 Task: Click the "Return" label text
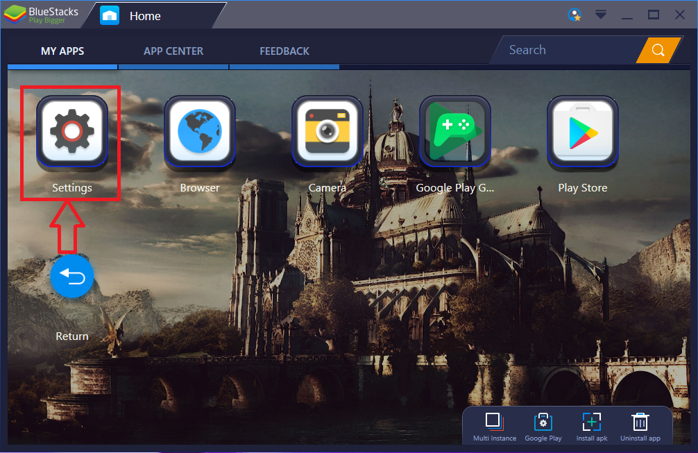(72, 336)
